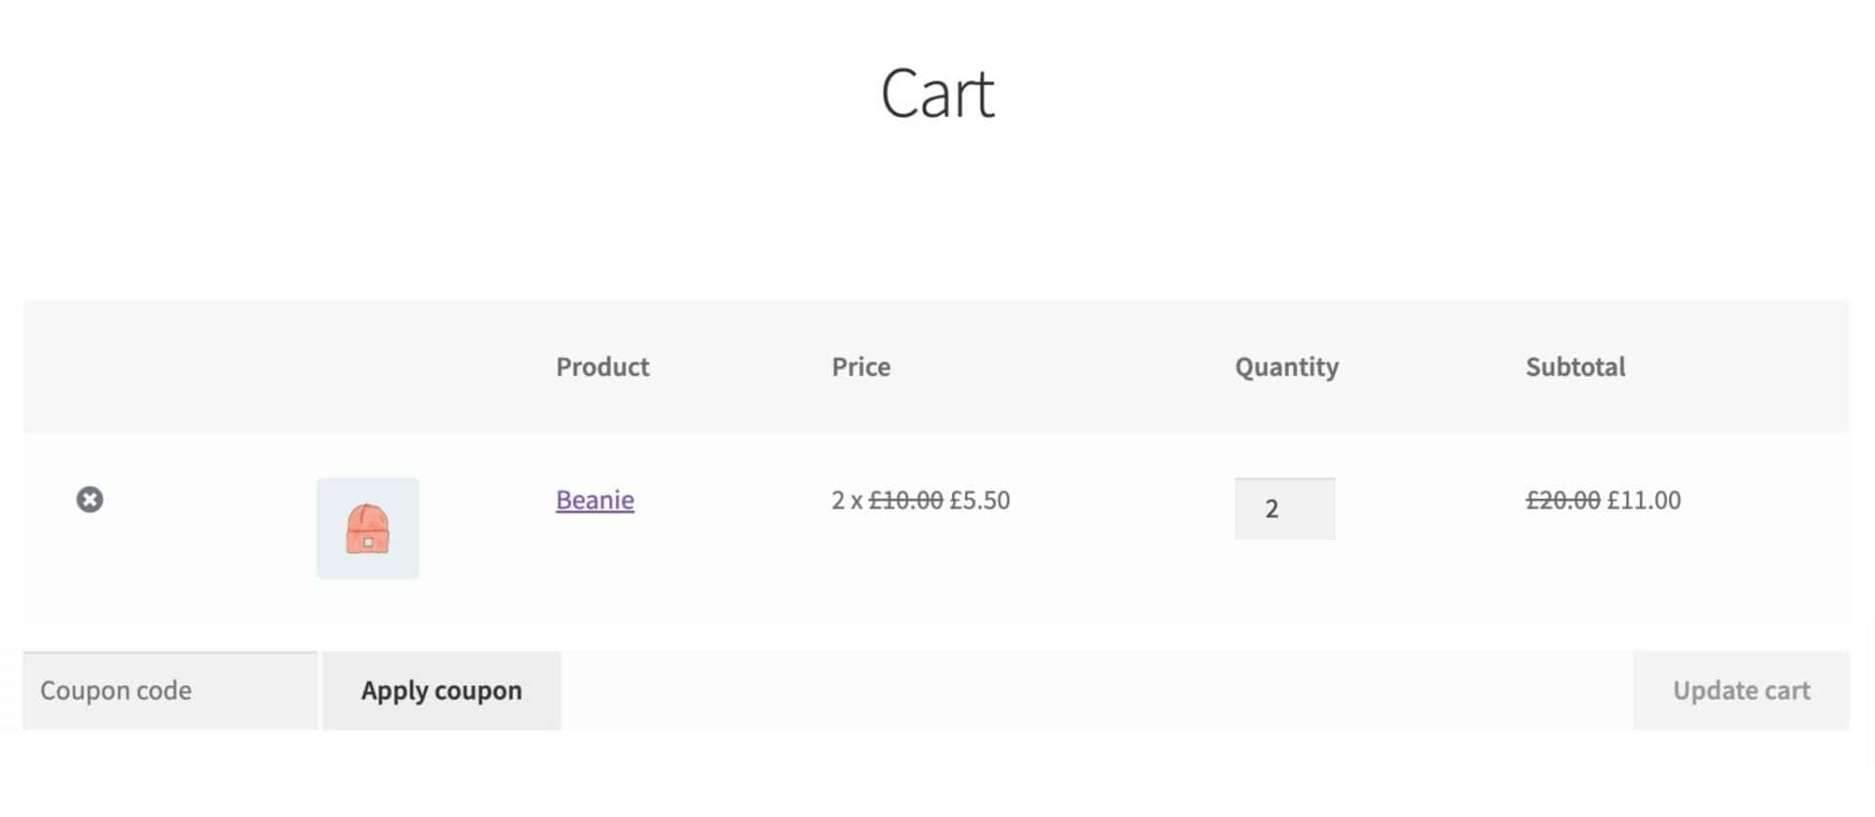This screenshot has height=817, width=1875.
Task: Click the Price column header
Action: click(860, 367)
